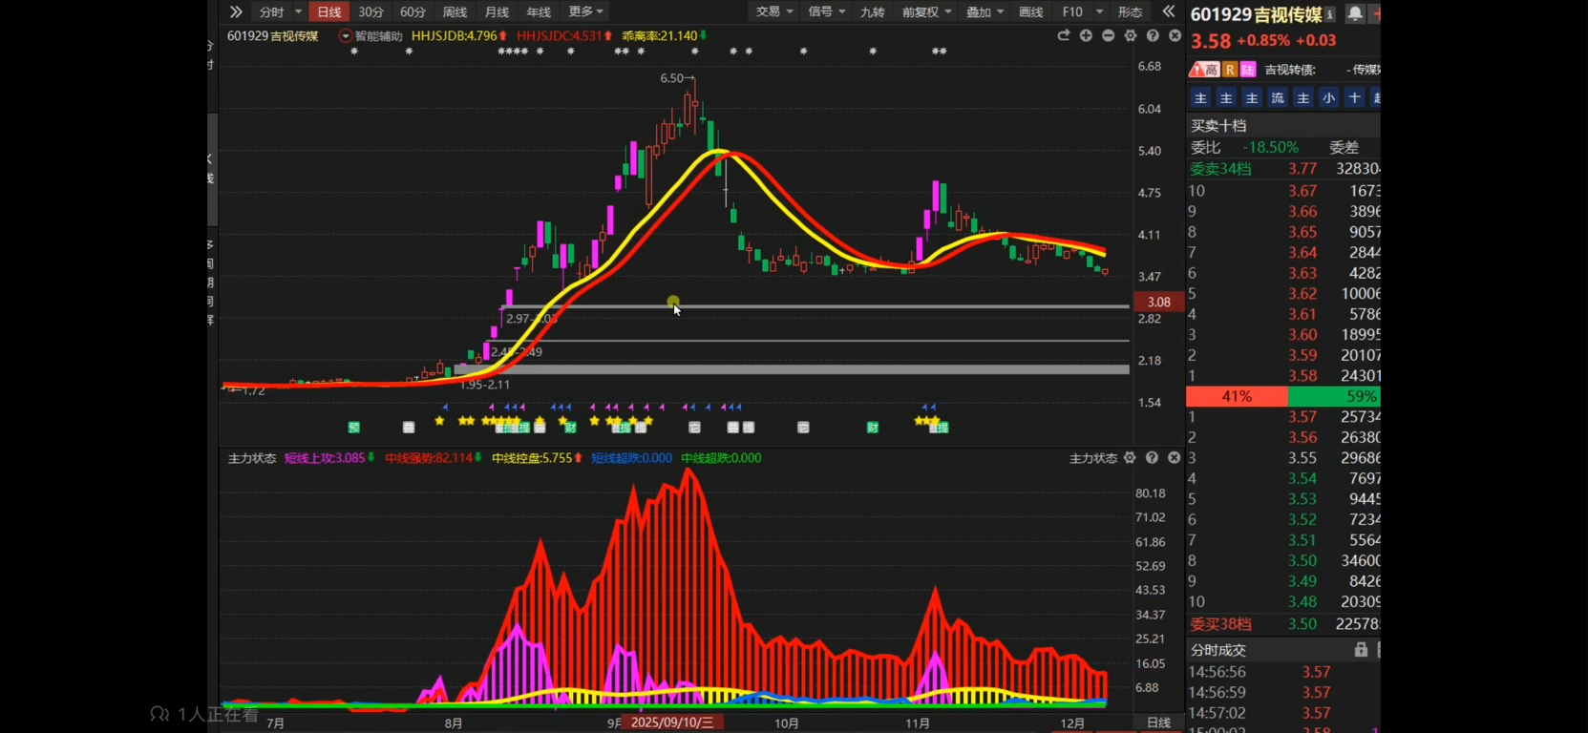Viewport: 1588px width, 733px height.
Task: Open the 前复权 adjustment dropdown
Action: (926, 11)
